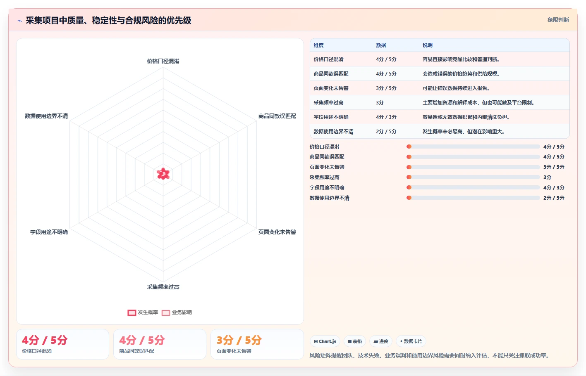Open the 3分 / 5分 页面变化未告警 card
This screenshot has width=586, height=376.
pos(257,344)
